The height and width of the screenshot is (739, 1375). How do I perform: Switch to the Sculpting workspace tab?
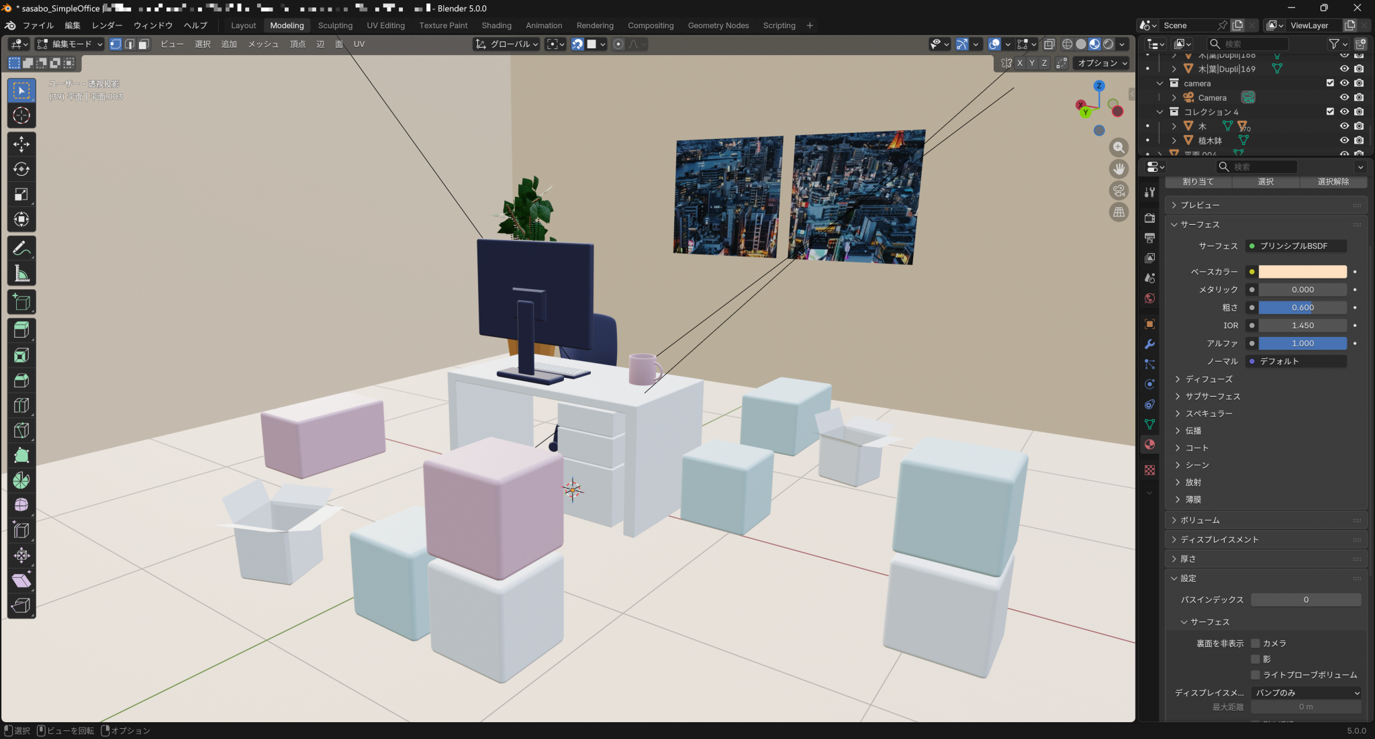click(335, 26)
